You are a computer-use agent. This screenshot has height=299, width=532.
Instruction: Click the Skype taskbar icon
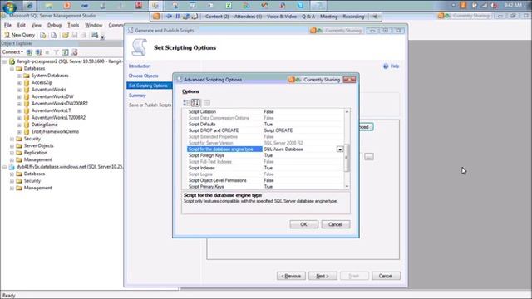tap(301, 6)
